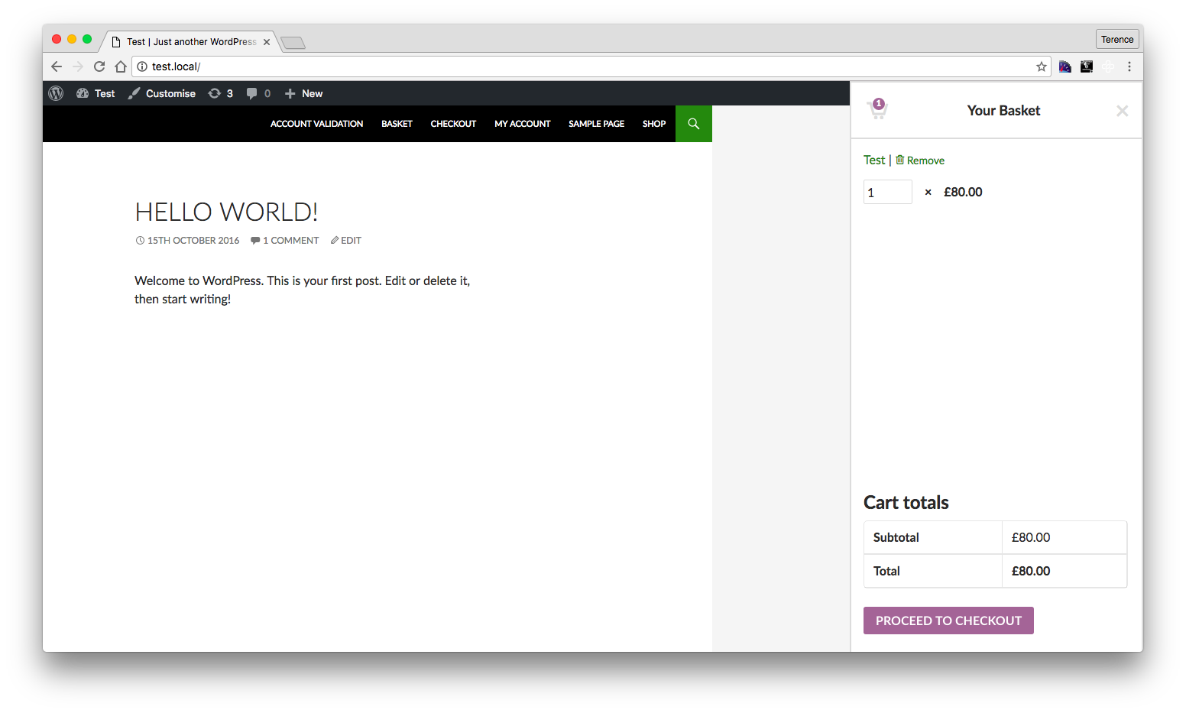Click the item price £80.00 beside quantity

(x=963, y=192)
